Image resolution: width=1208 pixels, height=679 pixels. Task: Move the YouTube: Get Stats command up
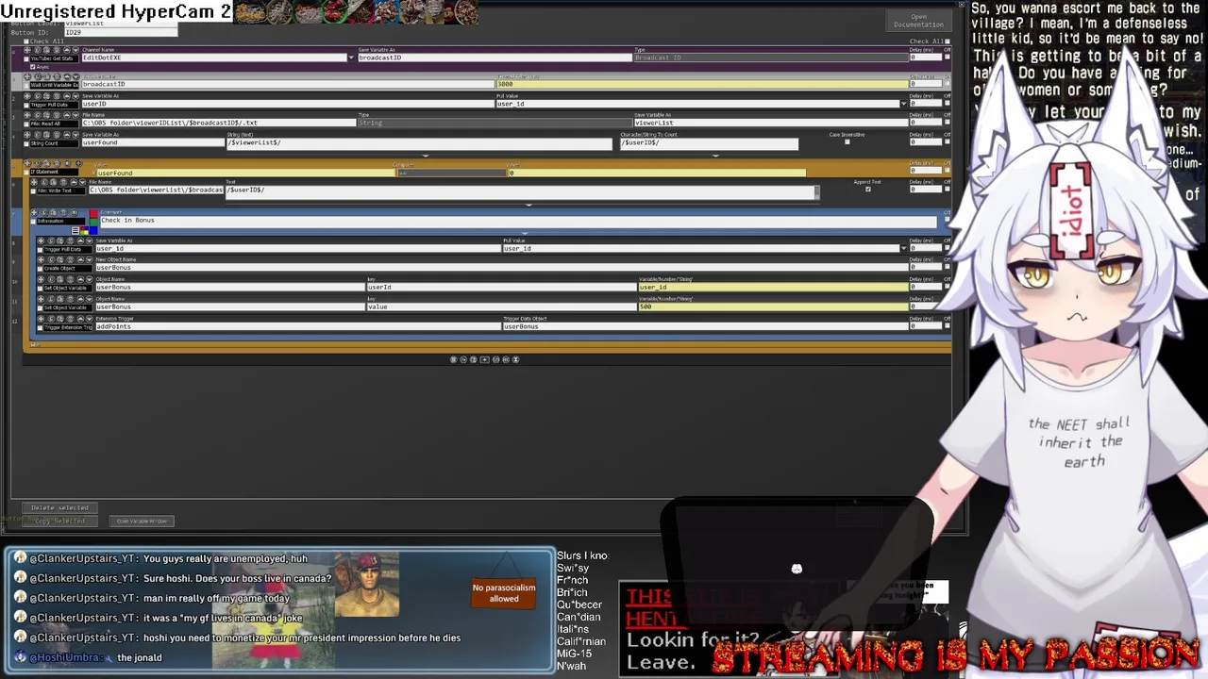(x=67, y=49)
